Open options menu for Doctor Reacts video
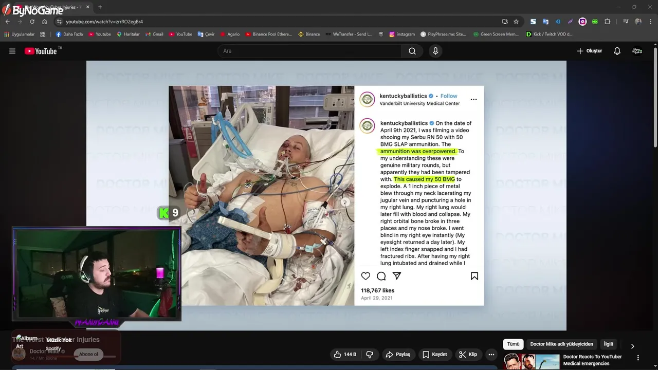The image size is (658, 370). click(x=638, y=358)
